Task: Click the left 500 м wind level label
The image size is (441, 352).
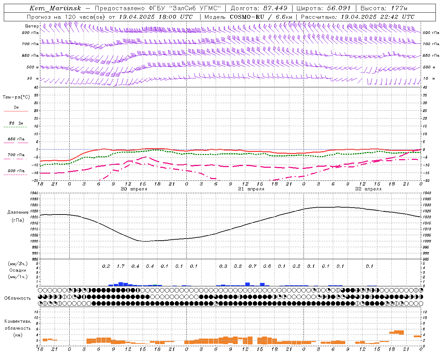Action: click(33, 67)
